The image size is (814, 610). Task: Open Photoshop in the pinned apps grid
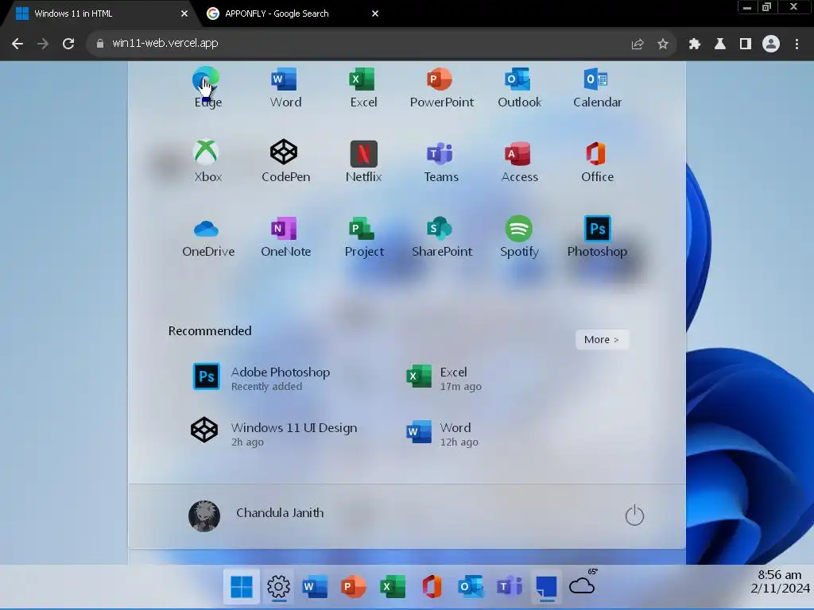[597, 237]
